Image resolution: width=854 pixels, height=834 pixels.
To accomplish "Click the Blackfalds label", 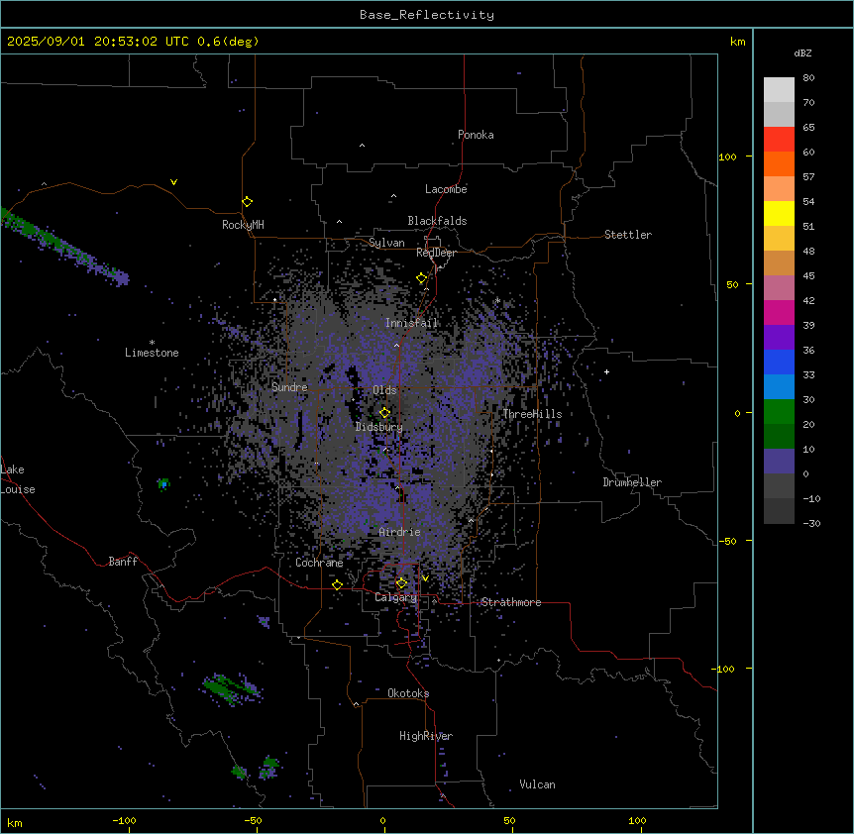I will click(x=437, y=221).
